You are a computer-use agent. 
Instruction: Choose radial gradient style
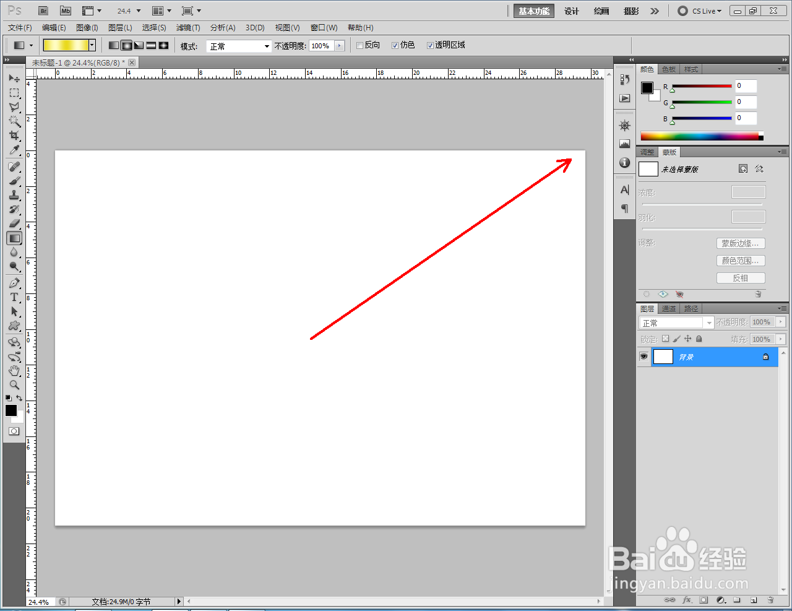pyautogui.click(x=126, y=45)
